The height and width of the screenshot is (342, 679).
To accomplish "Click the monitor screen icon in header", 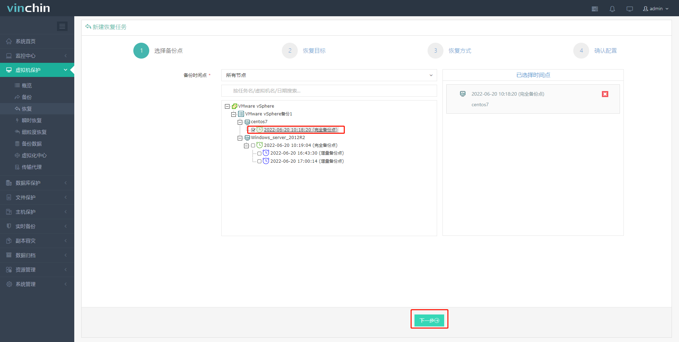I will (629, 9).
